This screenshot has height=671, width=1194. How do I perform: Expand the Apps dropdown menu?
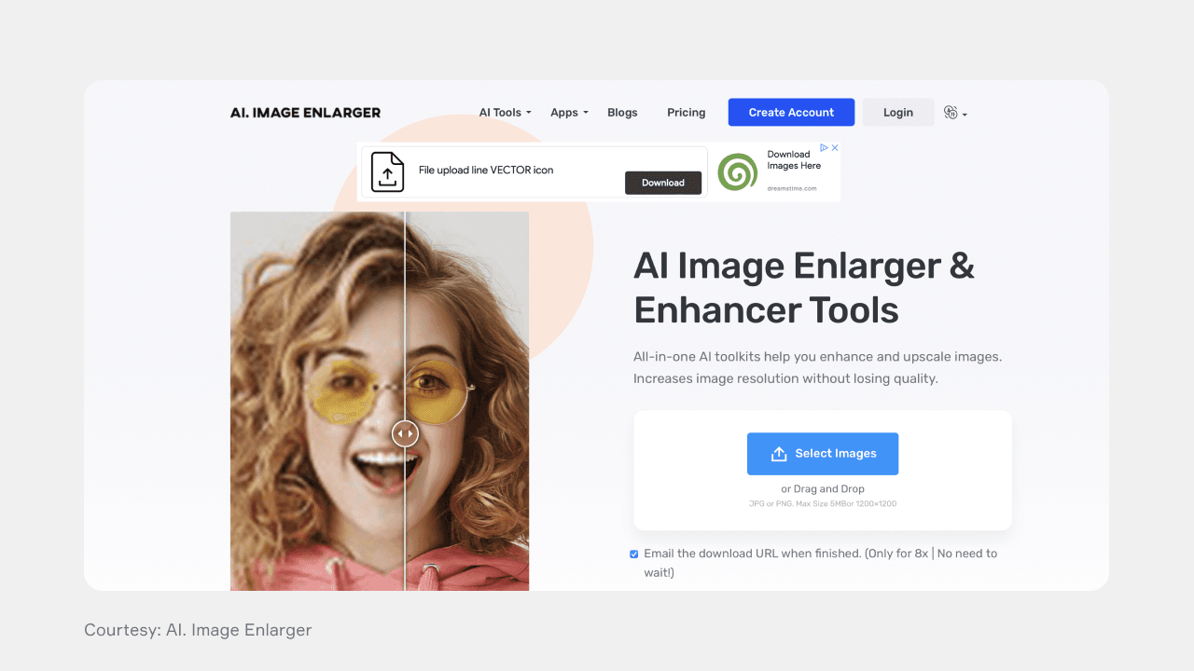coord(569,113)
